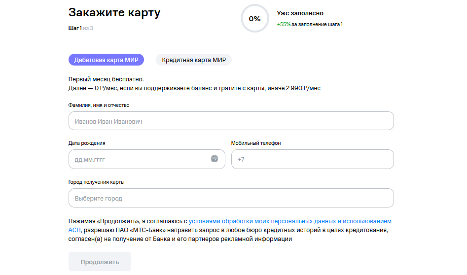Click the Шаг 1 из 3 indicator
Viewport: 467px width, 275px height.
(80, 28)
